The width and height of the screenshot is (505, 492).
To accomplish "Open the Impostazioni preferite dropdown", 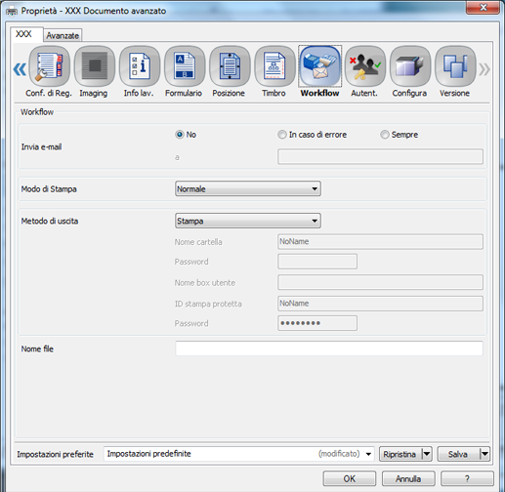I will (239, 454).
